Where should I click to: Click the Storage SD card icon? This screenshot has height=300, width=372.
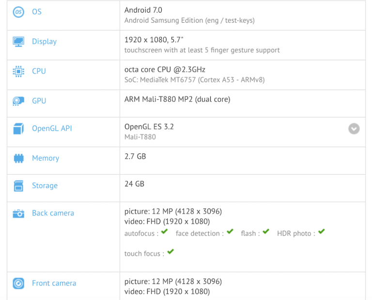click(18, 186)
